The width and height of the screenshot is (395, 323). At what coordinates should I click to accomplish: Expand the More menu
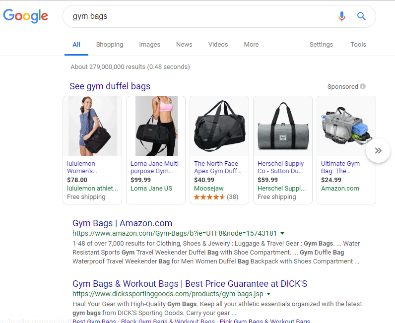[251, 45]
